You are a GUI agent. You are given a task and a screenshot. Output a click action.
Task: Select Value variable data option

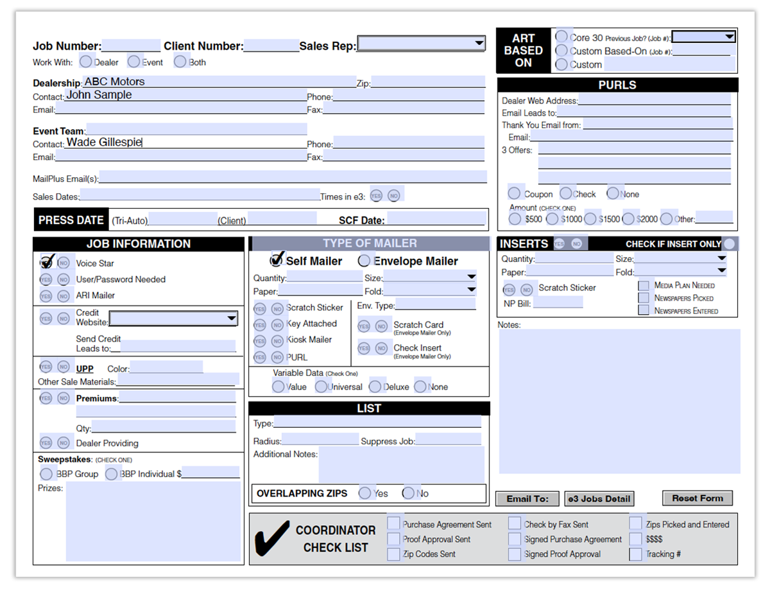tap(278, 387)
